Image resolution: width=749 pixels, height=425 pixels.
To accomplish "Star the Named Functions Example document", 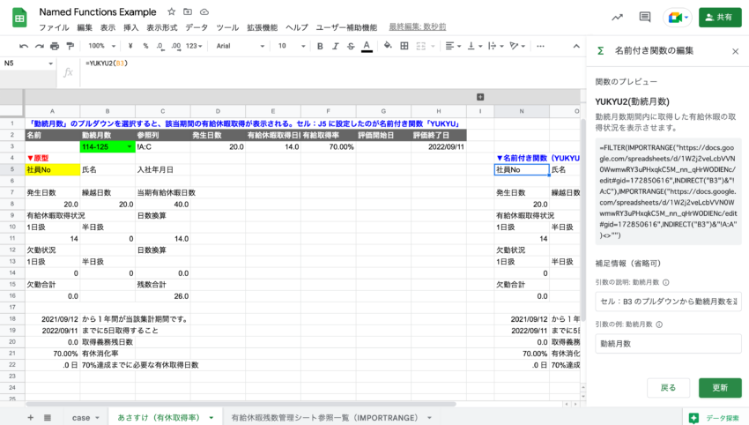I will pos(171,11).
